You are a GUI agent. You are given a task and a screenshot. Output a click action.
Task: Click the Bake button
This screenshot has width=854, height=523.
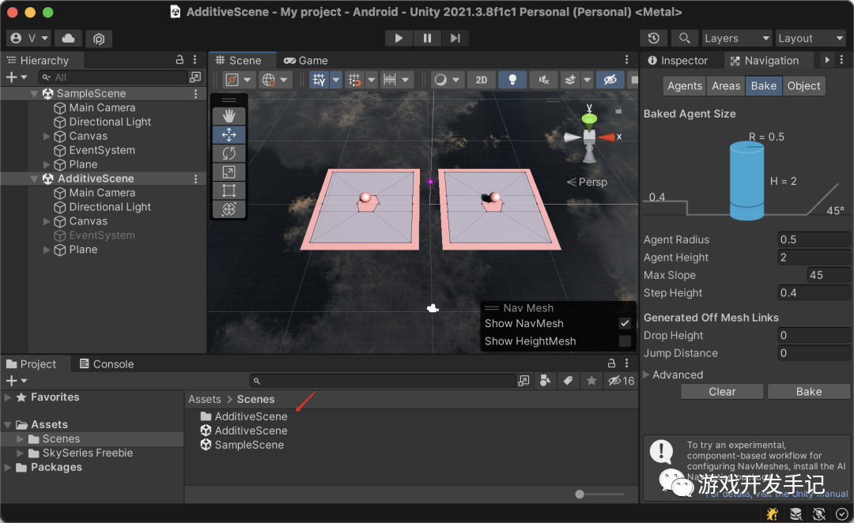[809, 392]
